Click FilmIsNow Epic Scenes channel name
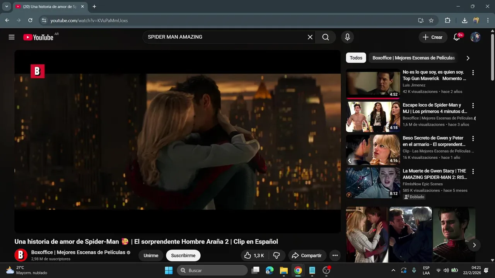 423,184
